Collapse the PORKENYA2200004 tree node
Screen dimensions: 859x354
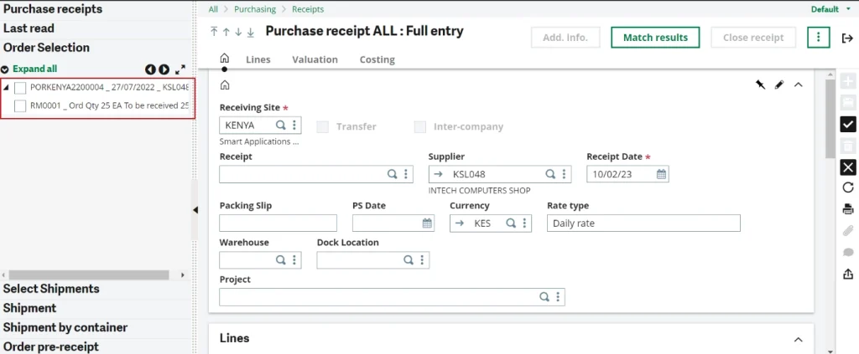7,88
